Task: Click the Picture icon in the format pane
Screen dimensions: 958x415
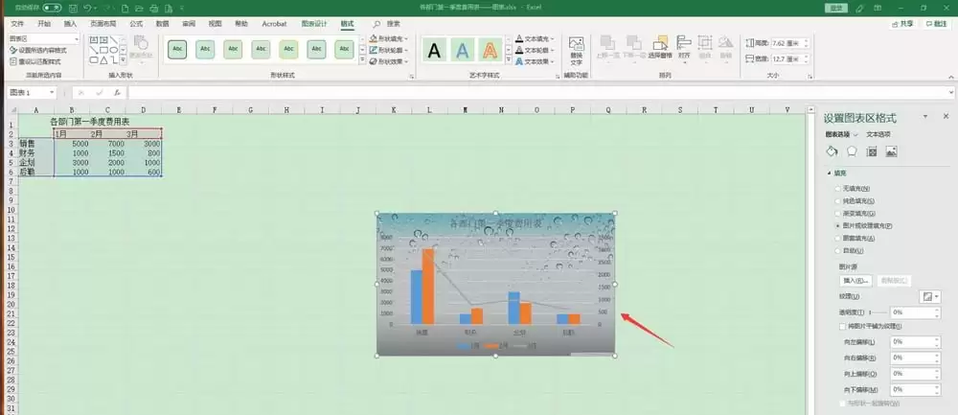Action: tap(891, 151)
